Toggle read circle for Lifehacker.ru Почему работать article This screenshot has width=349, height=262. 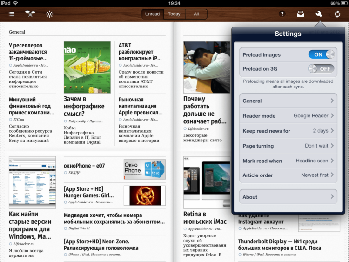[185, 128]
